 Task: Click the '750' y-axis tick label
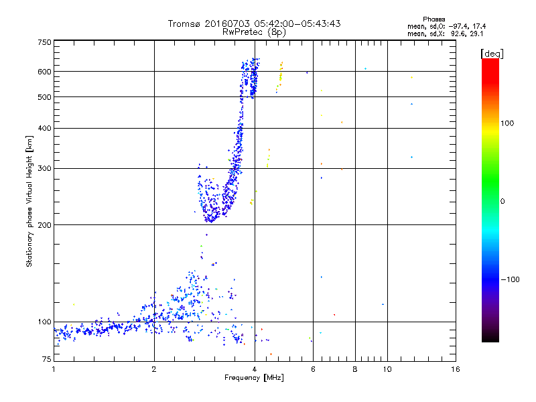tap(44, 42)
